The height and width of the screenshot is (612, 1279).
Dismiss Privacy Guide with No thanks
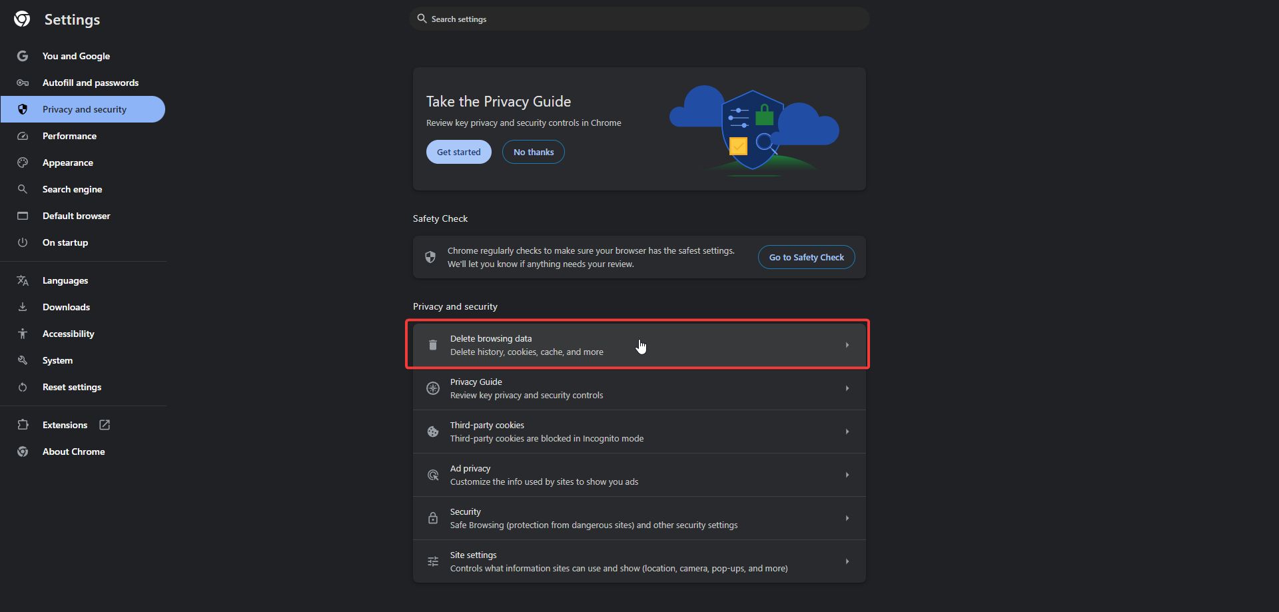tap(534, 152)
